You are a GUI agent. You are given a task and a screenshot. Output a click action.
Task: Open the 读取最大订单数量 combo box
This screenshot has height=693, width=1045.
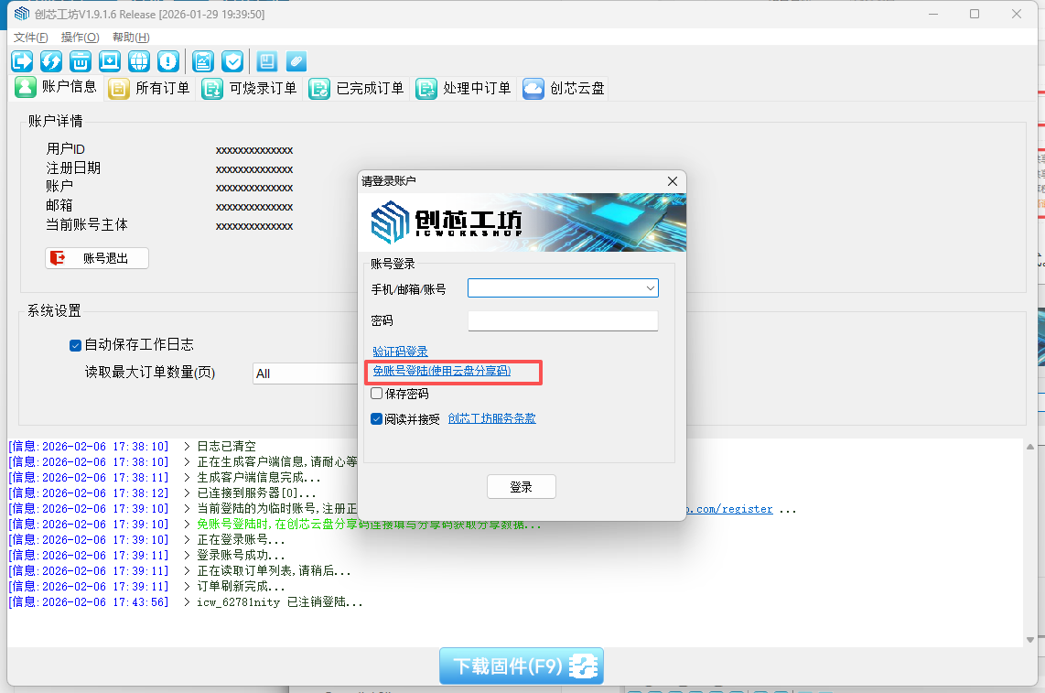pyautogui.click(x=302, y=374)
